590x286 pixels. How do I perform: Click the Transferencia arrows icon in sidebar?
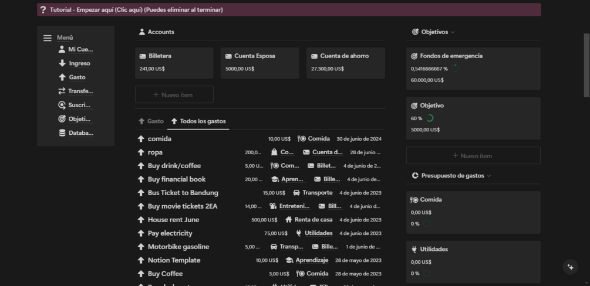click(x=62, y=91)
